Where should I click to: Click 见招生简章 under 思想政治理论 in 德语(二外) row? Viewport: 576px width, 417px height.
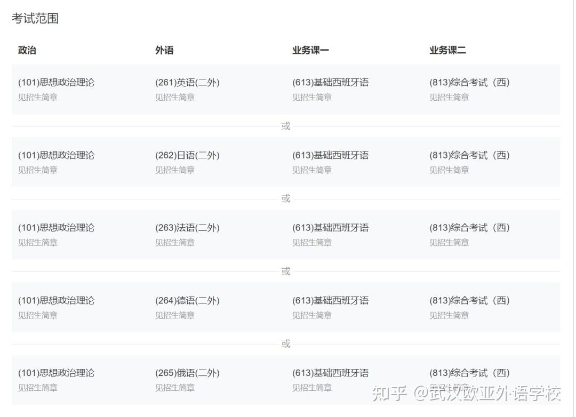click(38, 315)
